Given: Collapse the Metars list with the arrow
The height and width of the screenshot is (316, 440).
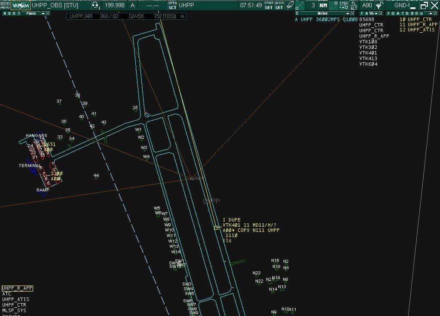Looking at the screenshot, I should [348, 13].
